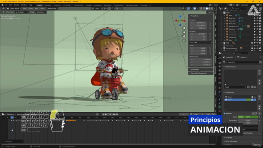The height and width of the screenshot is (148, 263).
Task: Add a new shape key with plus
Action: click(259, 96)
